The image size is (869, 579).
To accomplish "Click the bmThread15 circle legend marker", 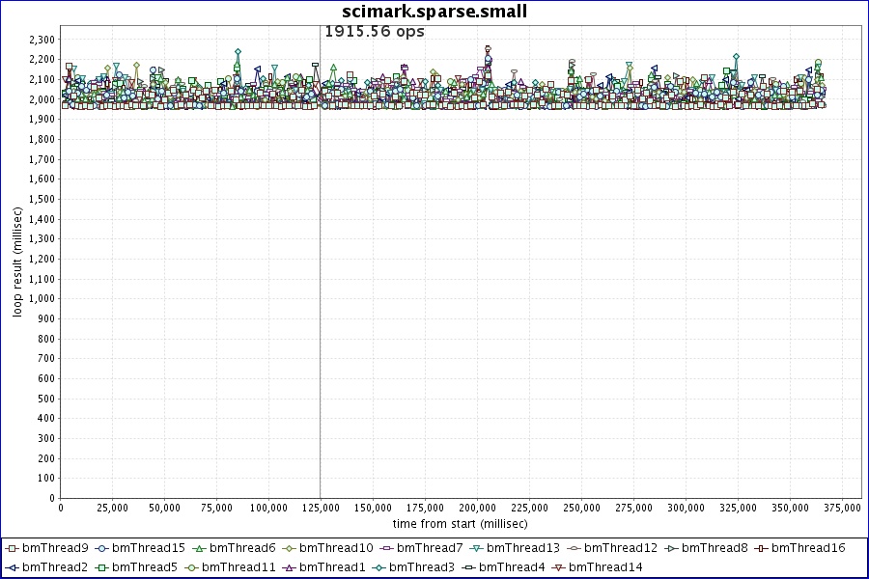I will [102, 548].
